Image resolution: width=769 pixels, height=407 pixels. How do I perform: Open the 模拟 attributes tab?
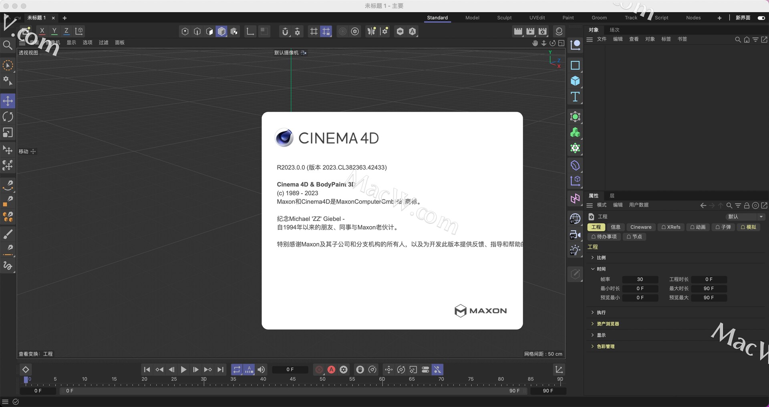749,227
